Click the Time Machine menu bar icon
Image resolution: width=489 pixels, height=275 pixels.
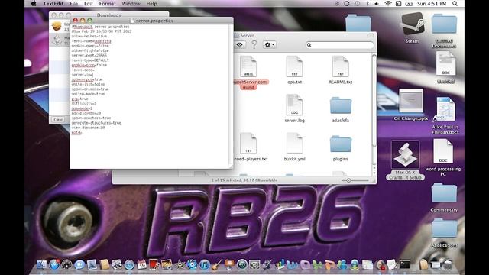tap(357, 4)
